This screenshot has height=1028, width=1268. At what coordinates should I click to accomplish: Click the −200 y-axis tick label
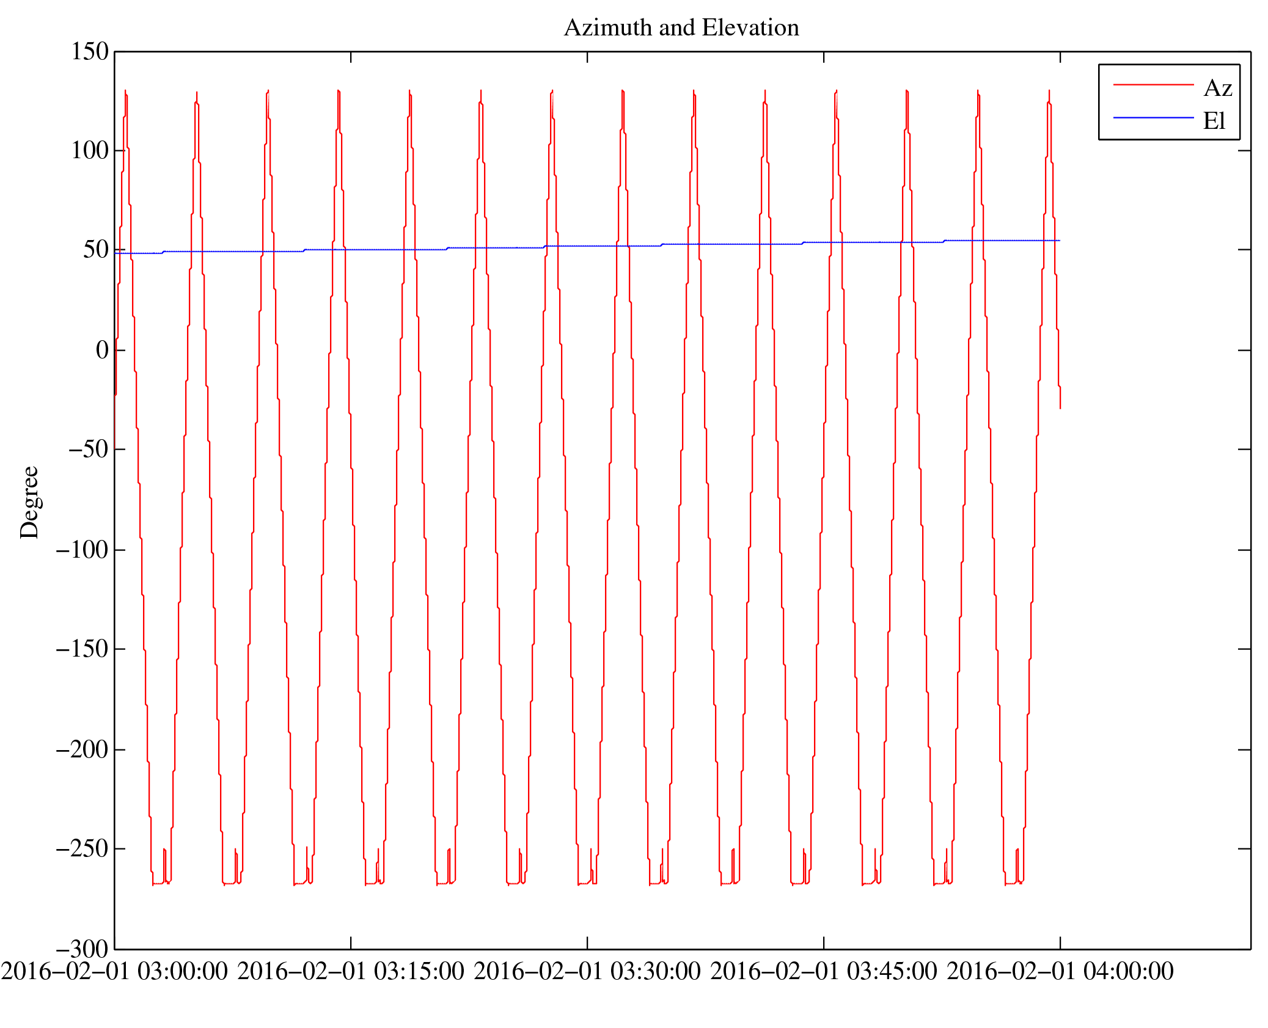pyautogui.click(x=82, y=749)
